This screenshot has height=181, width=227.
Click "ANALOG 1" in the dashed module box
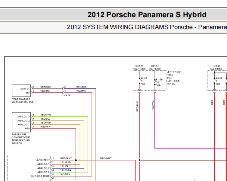tap(43, 164)
